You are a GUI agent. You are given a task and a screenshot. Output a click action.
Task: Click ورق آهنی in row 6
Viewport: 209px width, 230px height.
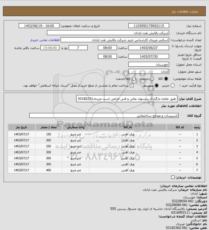click(x=128, y=164)
